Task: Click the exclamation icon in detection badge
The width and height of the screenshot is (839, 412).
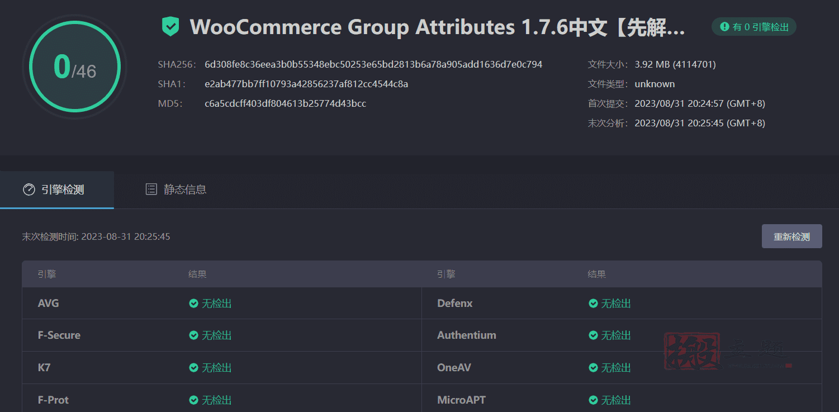Action: 724,26
